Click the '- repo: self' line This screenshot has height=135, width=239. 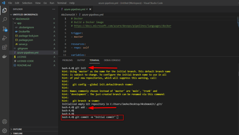pyautogui.click(x=80, y=48)
